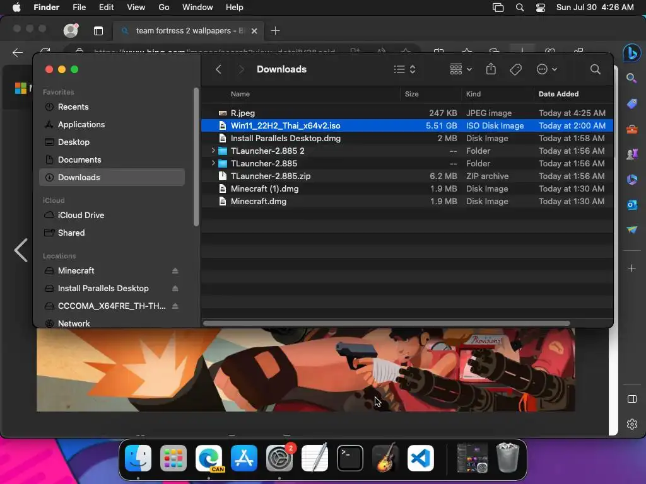Viewport: 646px width, 484px height.
Task: Click the Finder sidebar vertical scrollbar
Action: tap(196, 157)
